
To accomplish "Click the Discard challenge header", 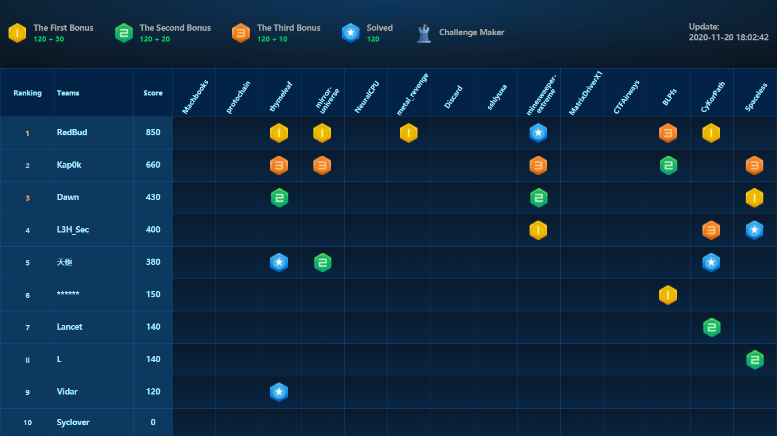I will [x=453, y=97].
